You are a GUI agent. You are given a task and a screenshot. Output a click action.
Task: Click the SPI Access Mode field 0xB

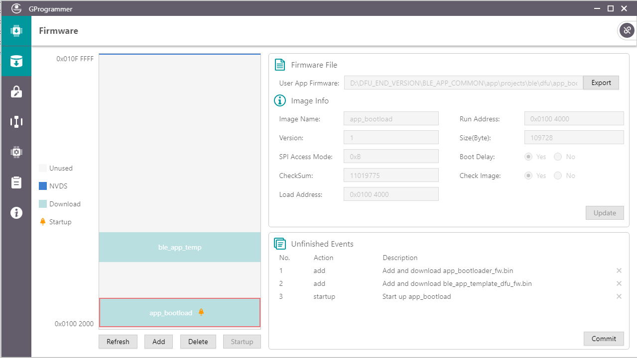click(x=391, y=157)
